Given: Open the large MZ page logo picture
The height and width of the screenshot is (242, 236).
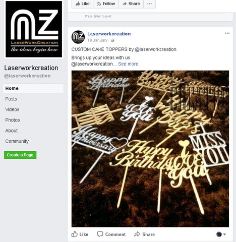Looking at the screenshot, I should [34, 29].
